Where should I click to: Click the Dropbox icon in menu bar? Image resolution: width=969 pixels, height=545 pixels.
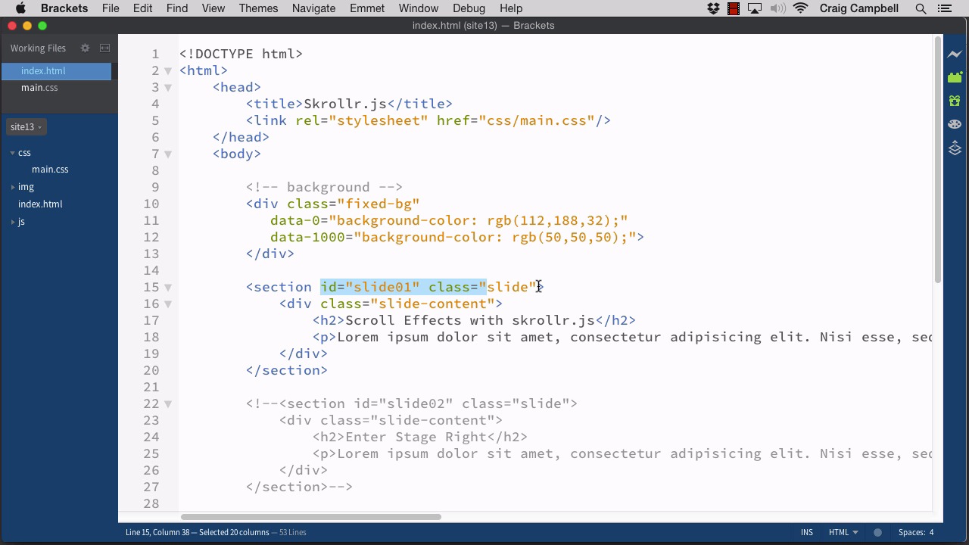[713, 8]
